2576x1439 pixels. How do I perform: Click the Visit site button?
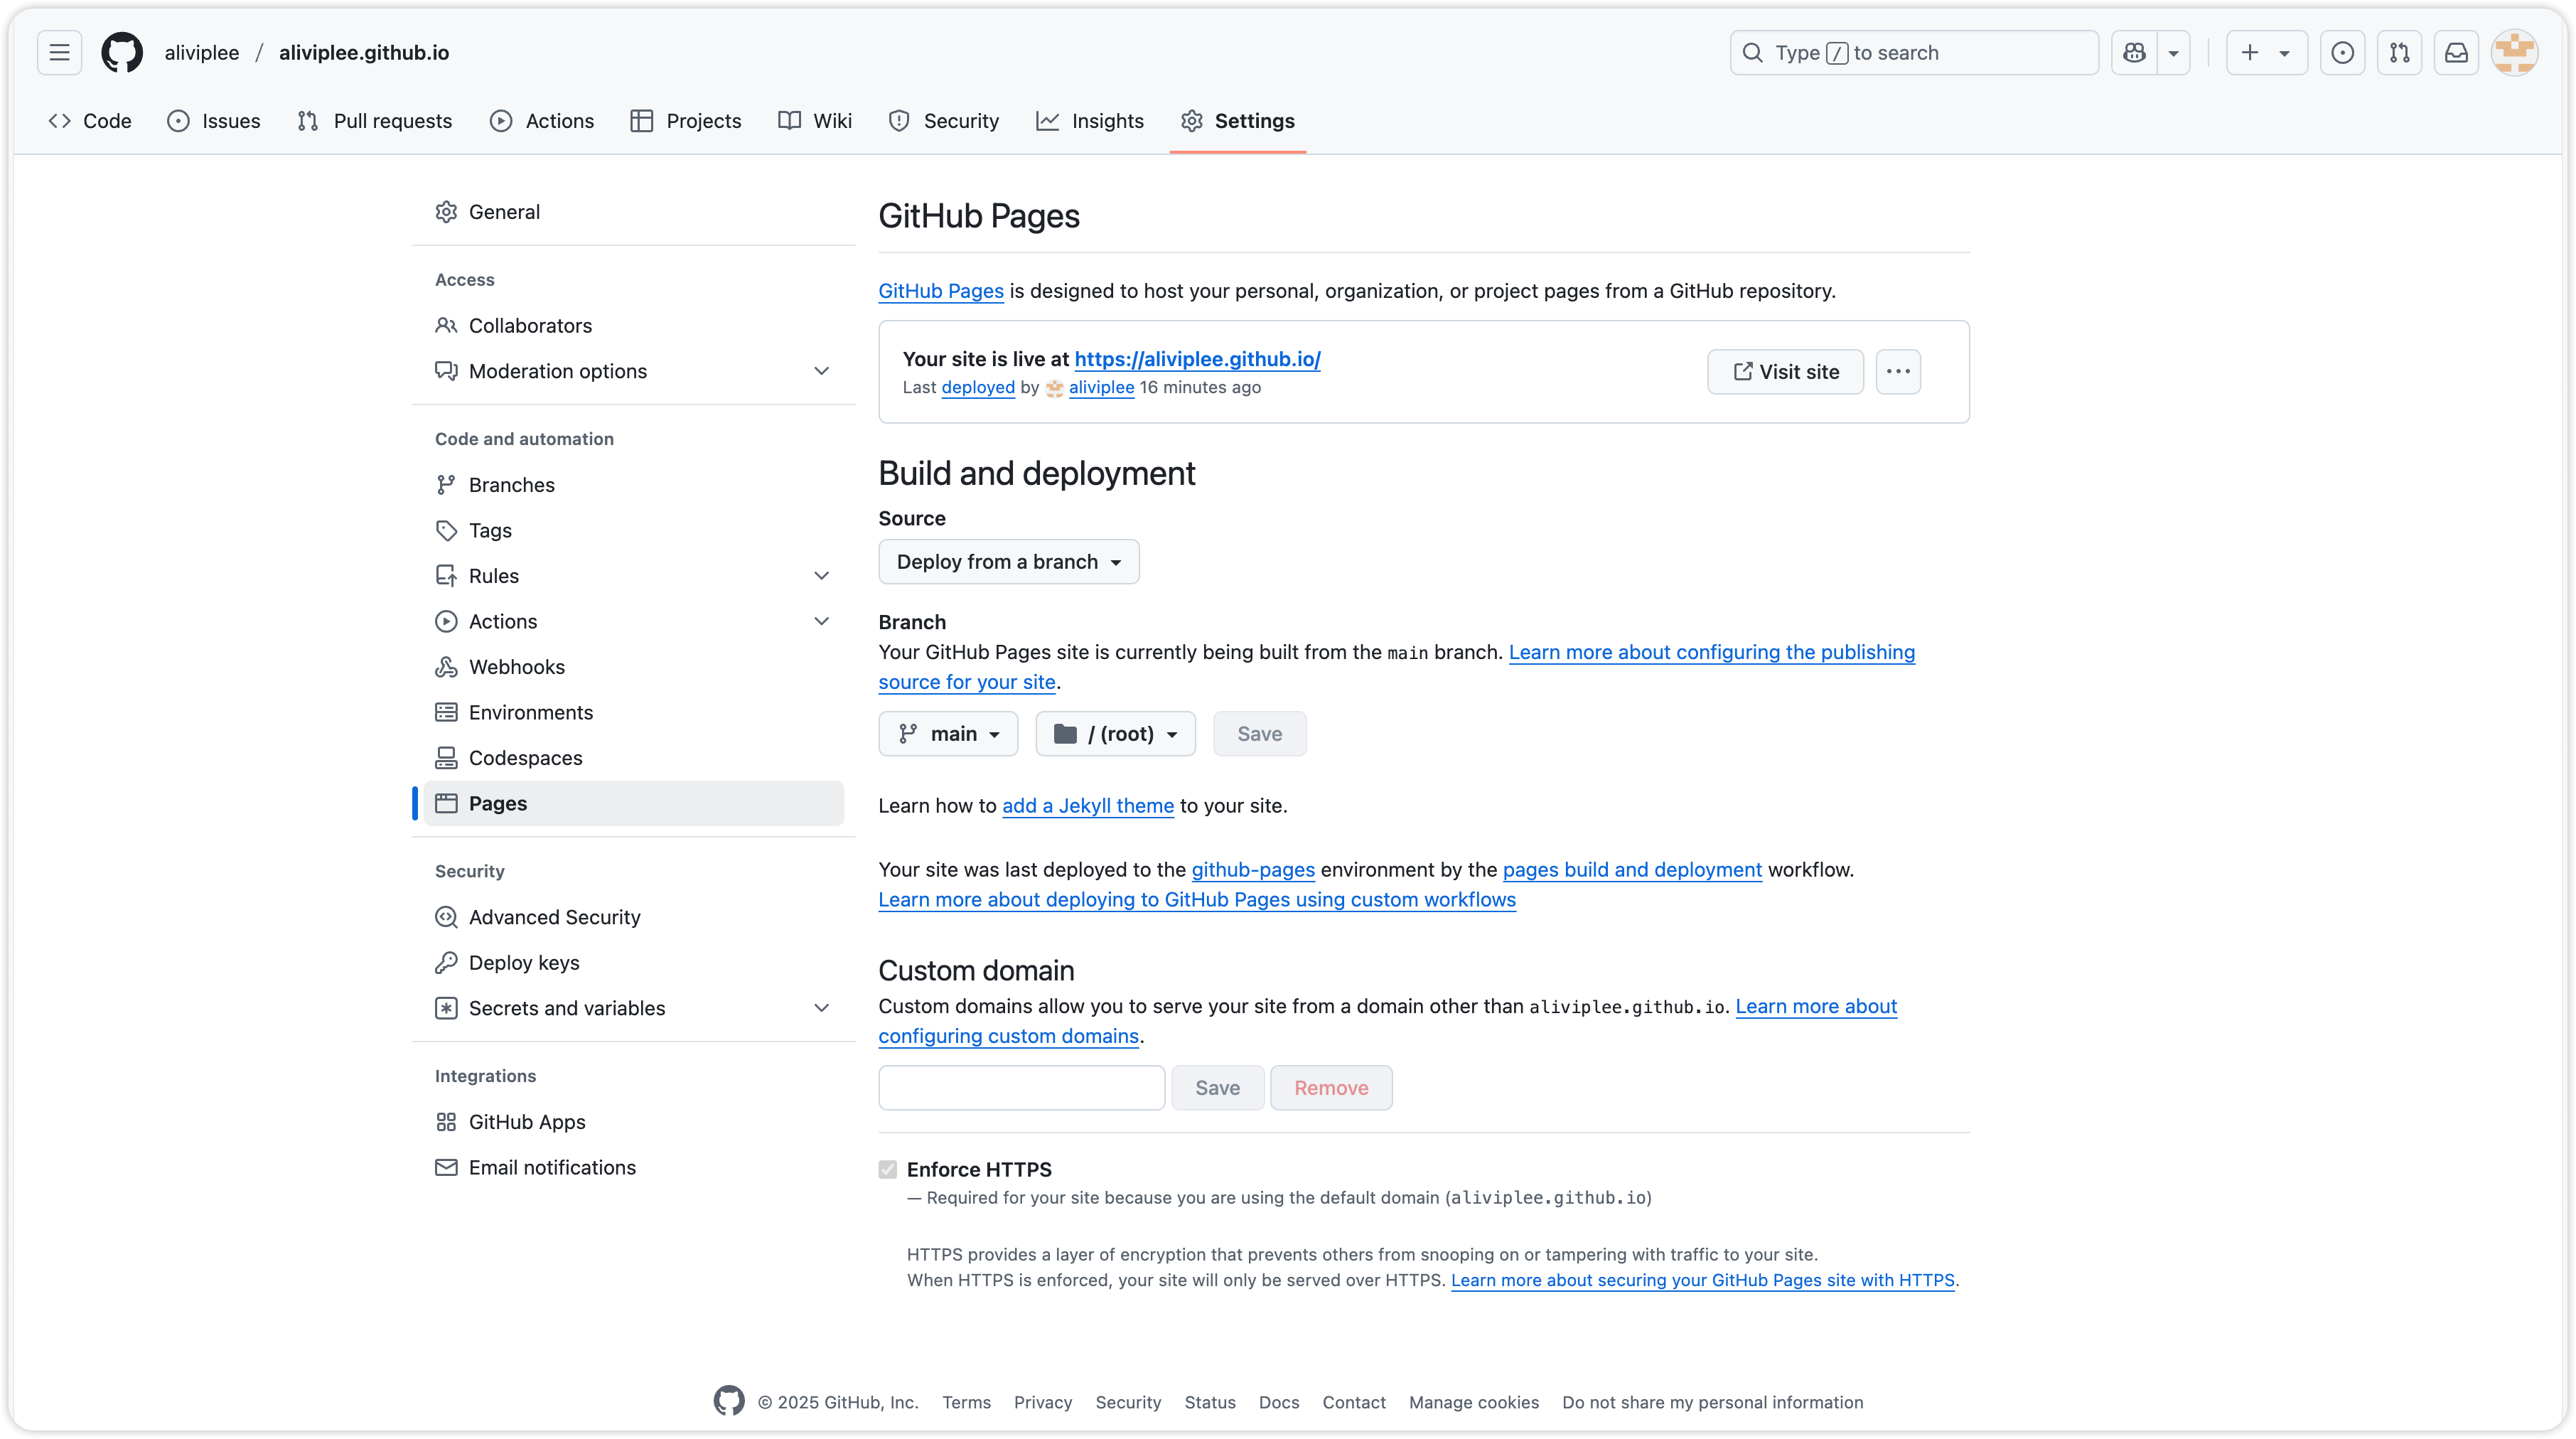click(1785, 371)
